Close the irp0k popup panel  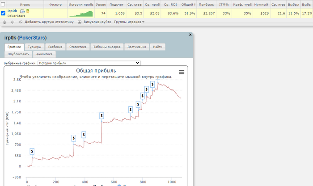click(190, 35)
